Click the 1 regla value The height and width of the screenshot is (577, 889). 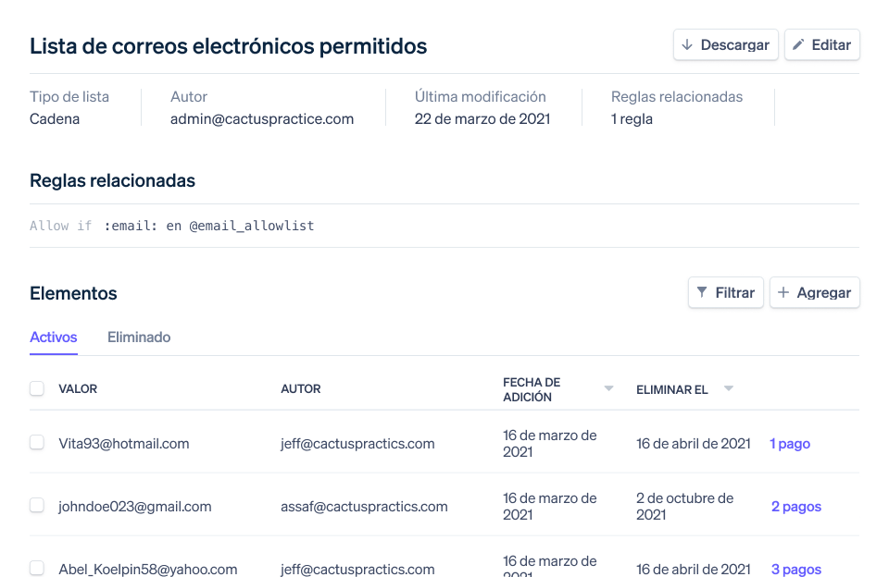point(632,119)
